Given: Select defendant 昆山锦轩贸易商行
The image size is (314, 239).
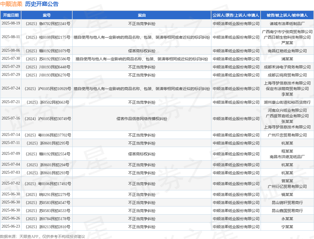Looking at the screenshot, I should pos(287,203).
